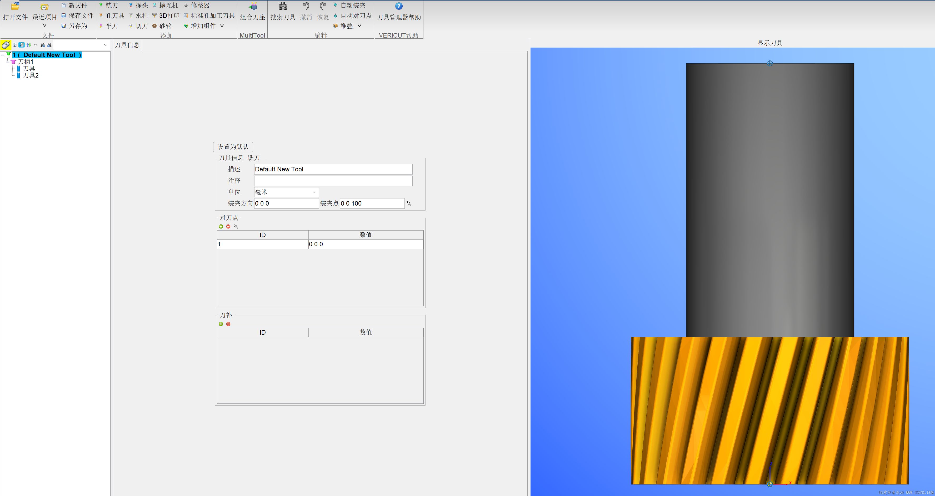Click the 撤消 undo arrow

coord(306,6)
